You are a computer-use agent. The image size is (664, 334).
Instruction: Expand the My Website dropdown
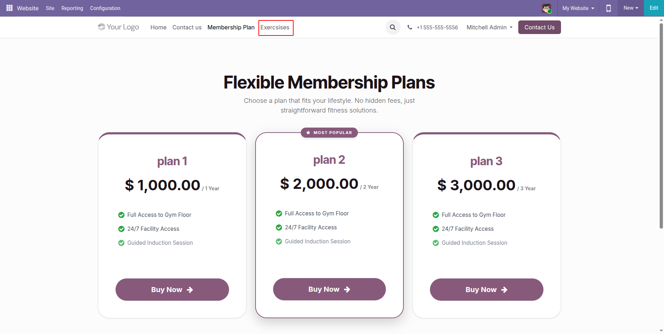578,8
